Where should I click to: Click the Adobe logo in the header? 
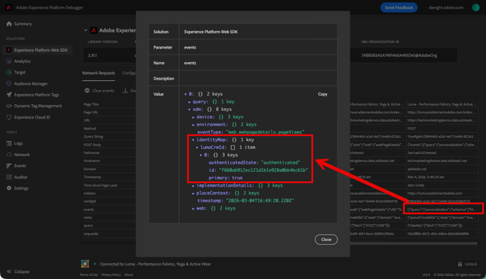click(8, 7)
